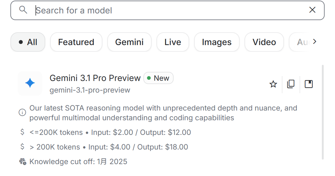This screenshot has width=335, height=176.
Task: Filter models by Featured
Action: [x=76, y=42]
